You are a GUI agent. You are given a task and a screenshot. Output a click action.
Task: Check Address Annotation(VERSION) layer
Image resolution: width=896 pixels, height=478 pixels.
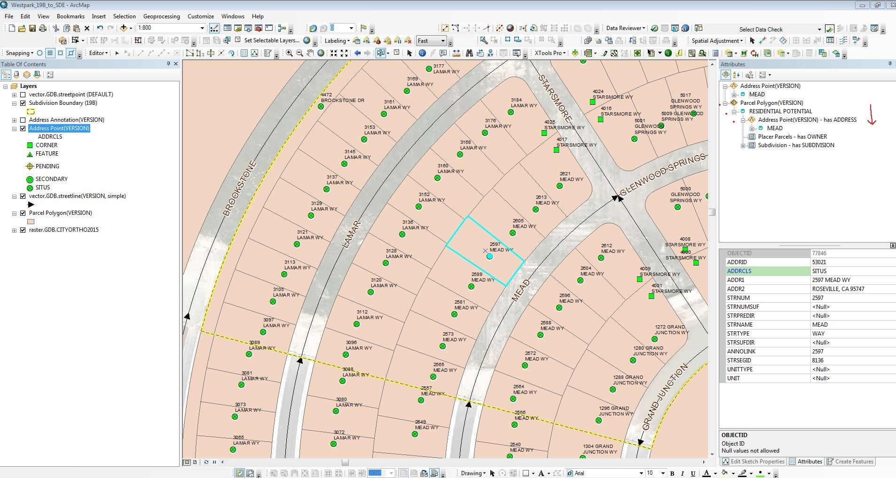(23, 120)
